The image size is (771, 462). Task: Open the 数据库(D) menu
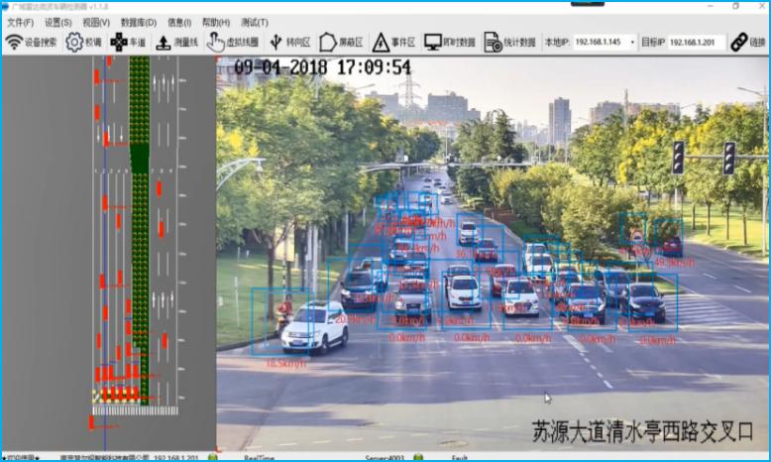(138, 22)
